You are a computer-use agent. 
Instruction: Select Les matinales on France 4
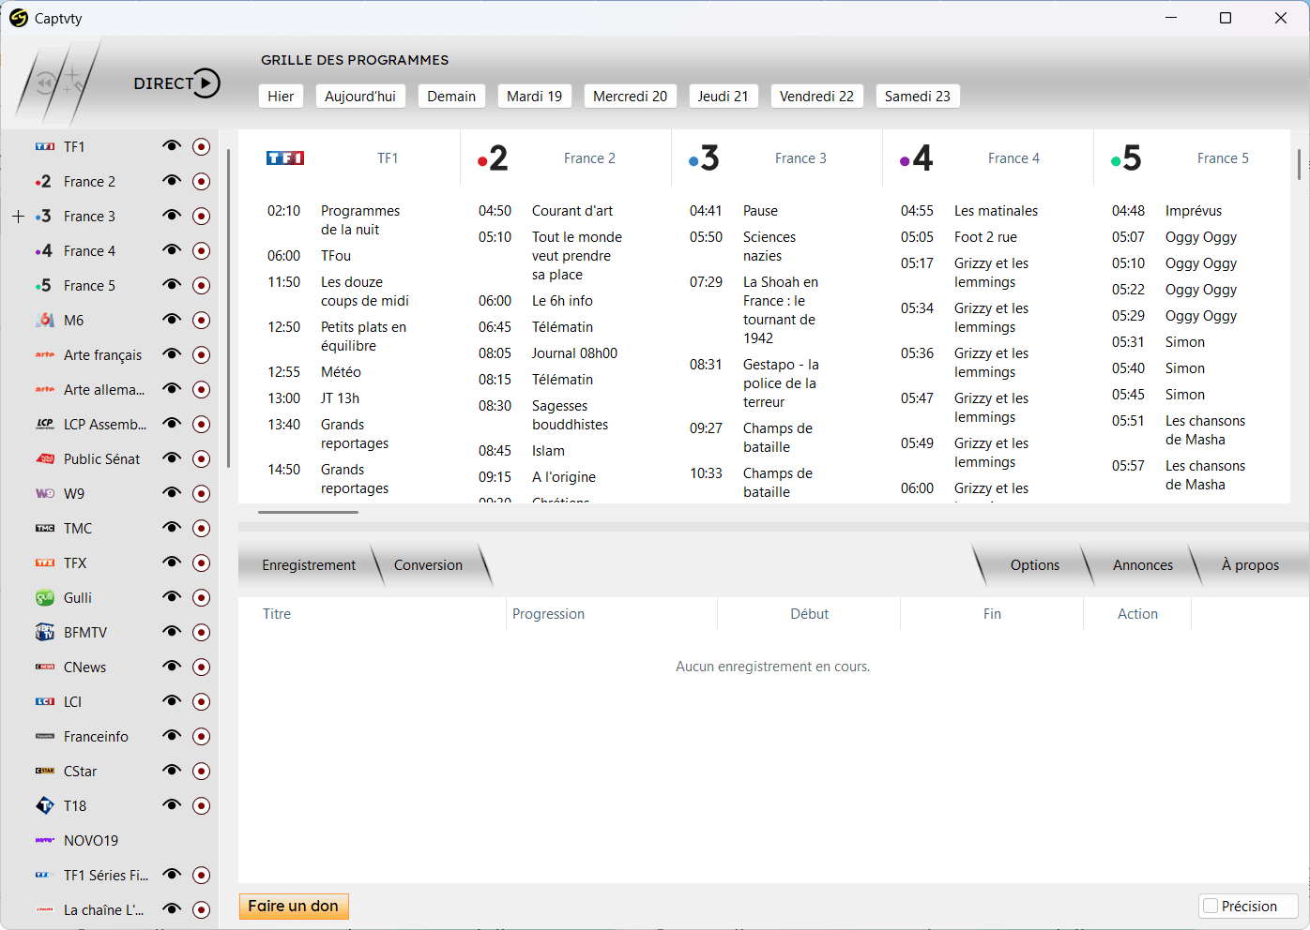[x=996, y=211]
